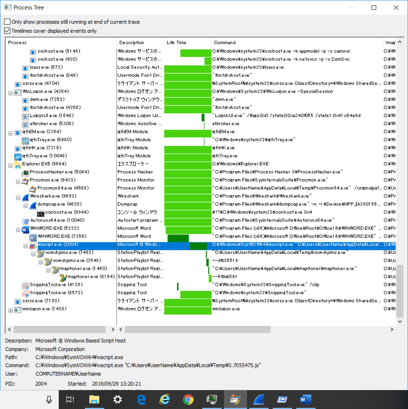Collapse dumpcap.exe (4628) node
The height and width of the screenshot is (409, 408).
tap(25, 206)
